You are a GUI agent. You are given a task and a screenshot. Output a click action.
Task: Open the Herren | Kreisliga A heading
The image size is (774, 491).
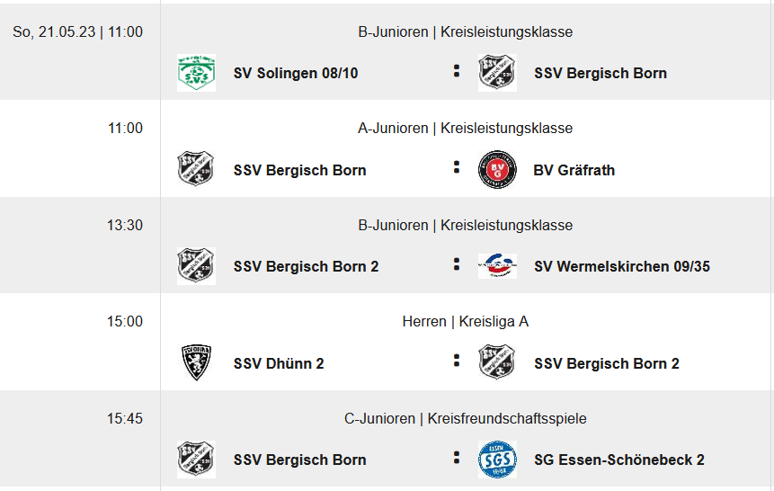[465, 321]
